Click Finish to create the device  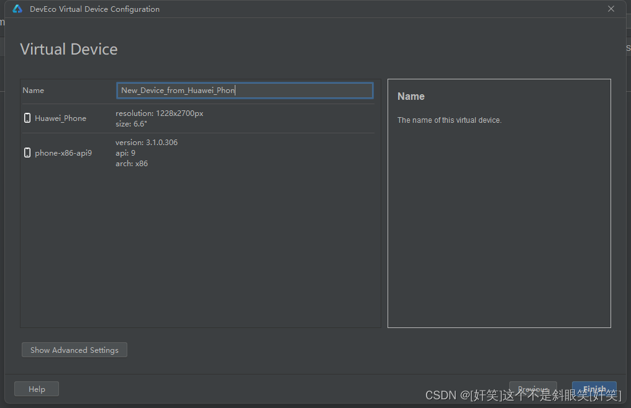tap(594, 389)
